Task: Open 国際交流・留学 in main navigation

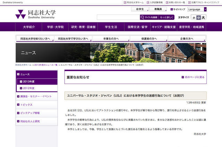Action: click(137, 27)
